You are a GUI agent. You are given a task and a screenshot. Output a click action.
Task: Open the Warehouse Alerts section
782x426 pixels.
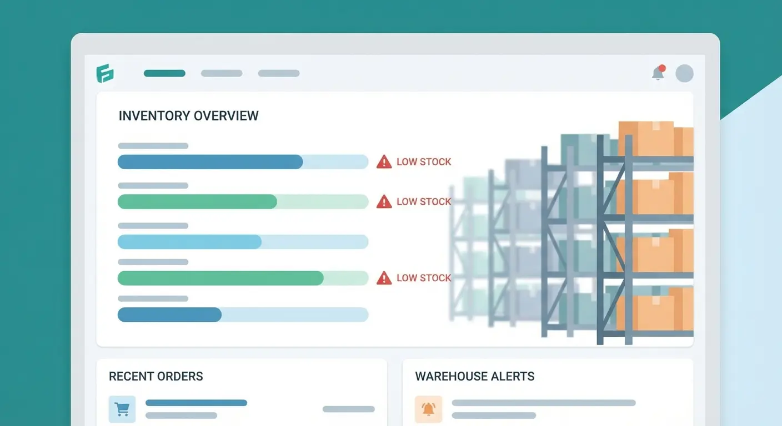tap(474, 376)
